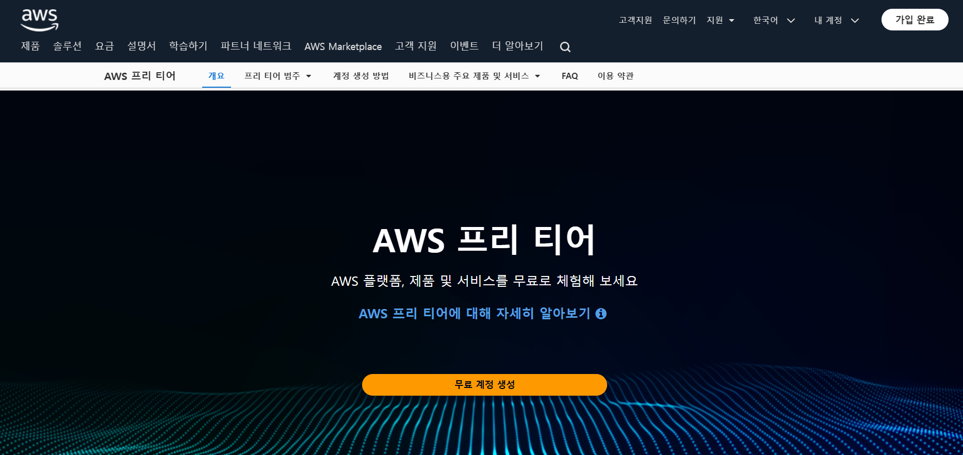Go to AWS Marketplace
Viewport: 963px width, 455px height.
pos(343,46)
